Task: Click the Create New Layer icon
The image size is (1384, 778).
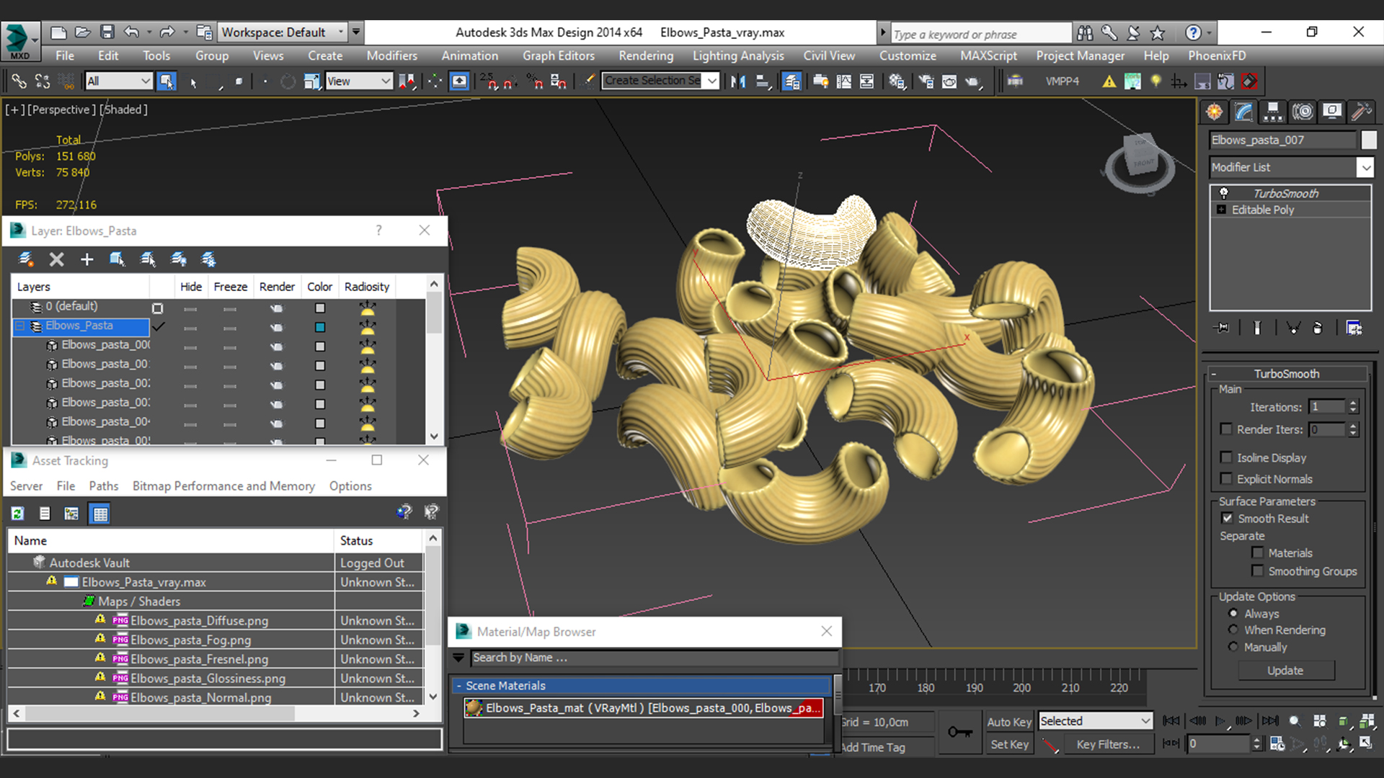Action: 26,259
